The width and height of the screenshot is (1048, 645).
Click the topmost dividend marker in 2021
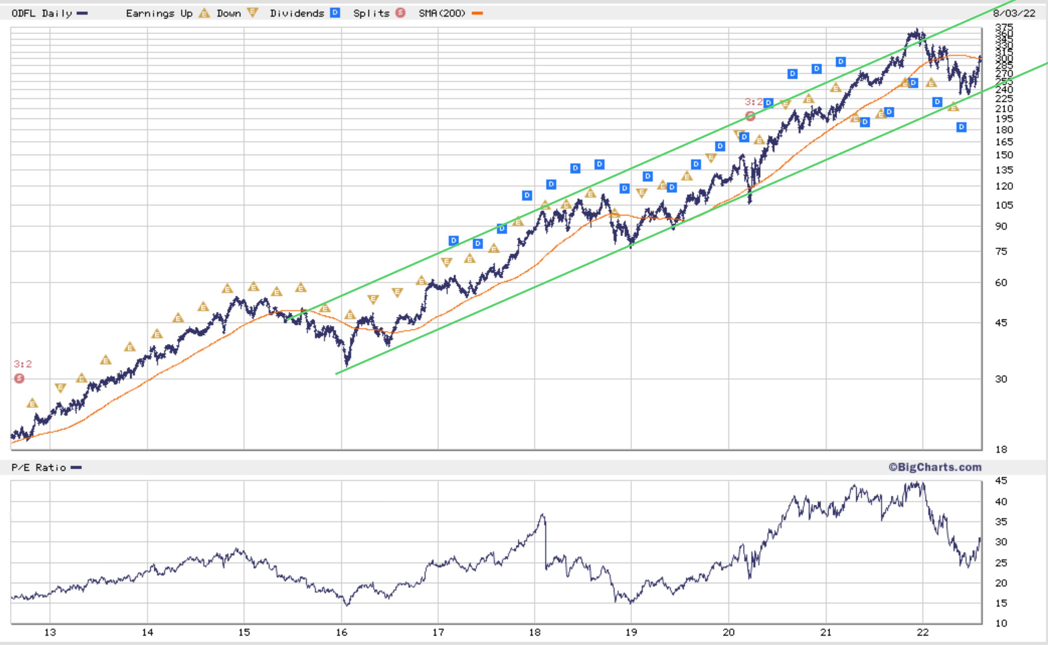(841, 62)
